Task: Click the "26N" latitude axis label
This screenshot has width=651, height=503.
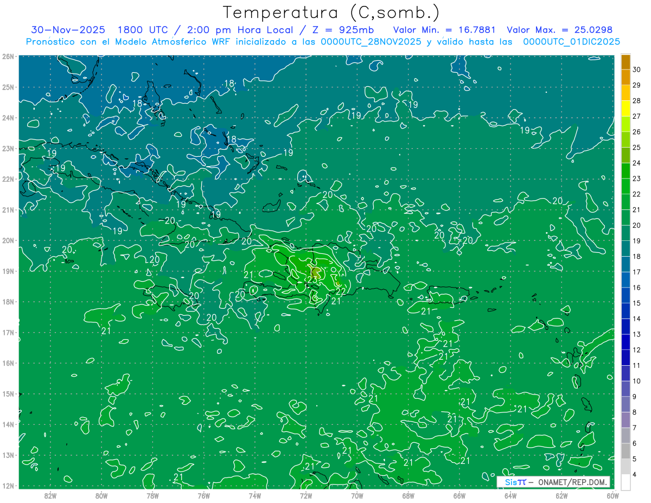Action: pos(8,56)
